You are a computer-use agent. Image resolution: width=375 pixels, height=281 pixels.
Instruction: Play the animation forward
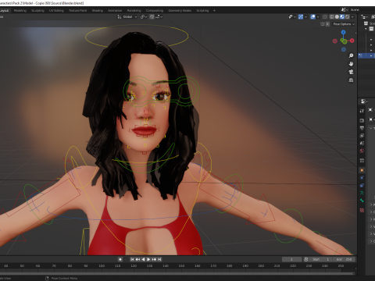148,259
